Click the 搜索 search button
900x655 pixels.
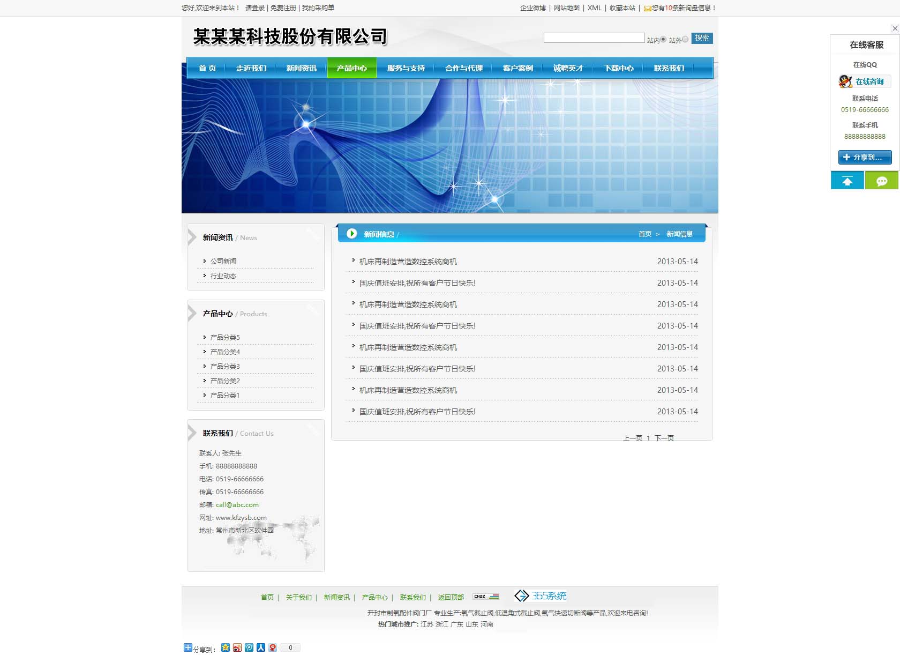pos(702,38)
